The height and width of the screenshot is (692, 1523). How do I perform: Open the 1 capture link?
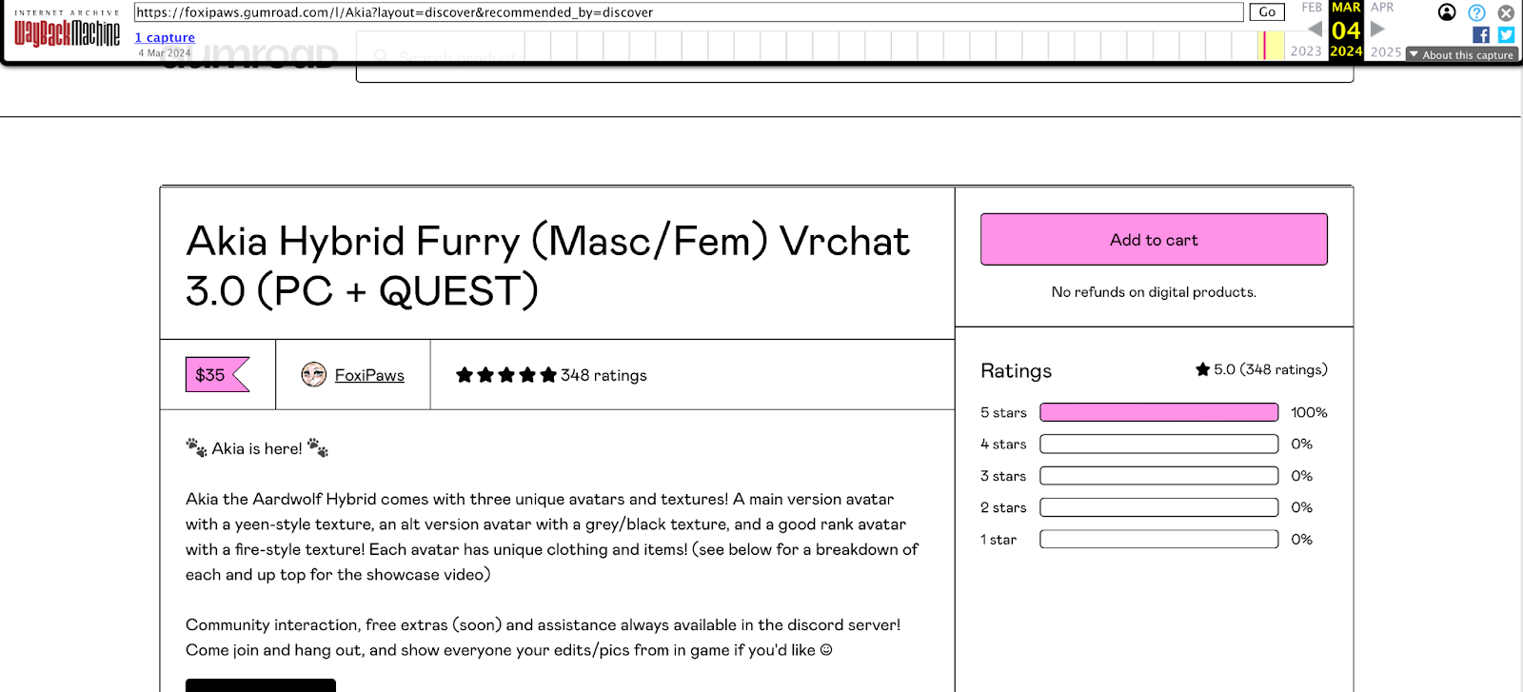pyautogui.click(x=165, y=37)
